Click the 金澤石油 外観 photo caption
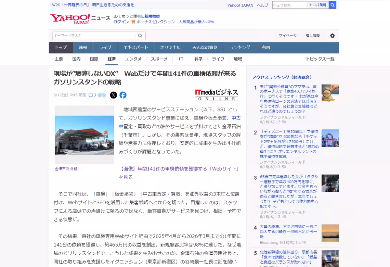This screenshot has width=390, height=267. click(66, 169)
